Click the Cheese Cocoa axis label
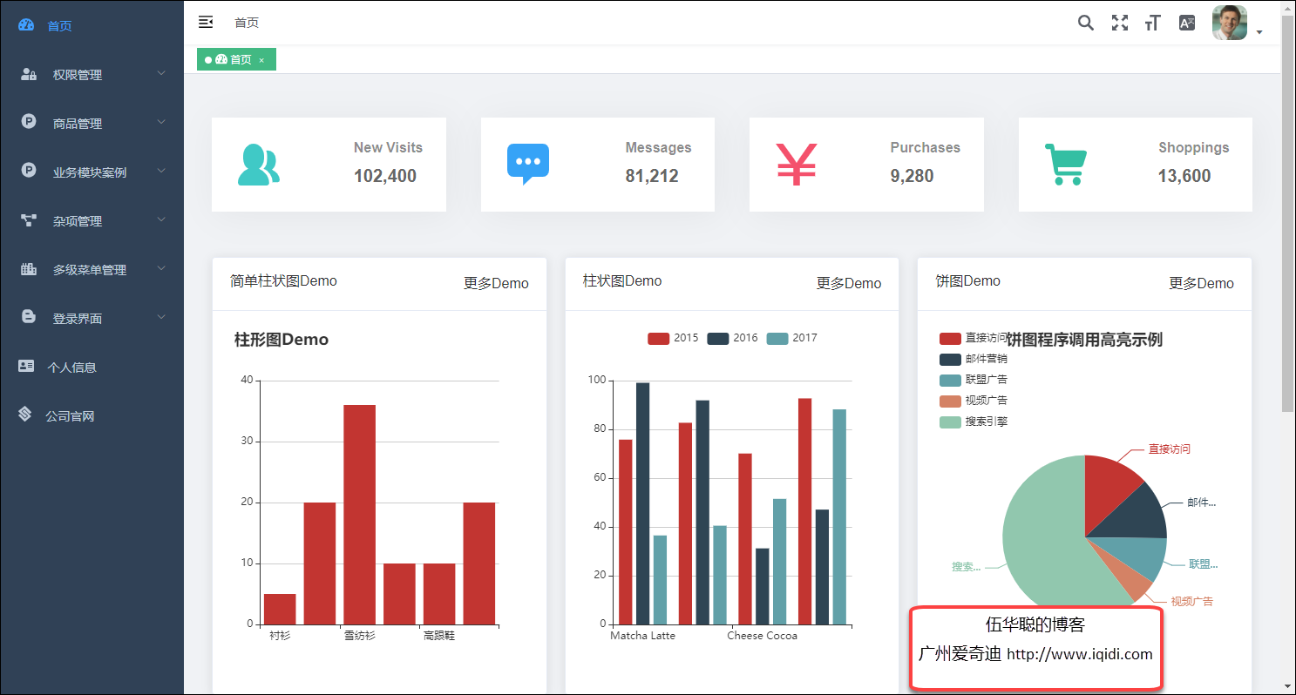Screen dimensions: 1296x695 762,635
